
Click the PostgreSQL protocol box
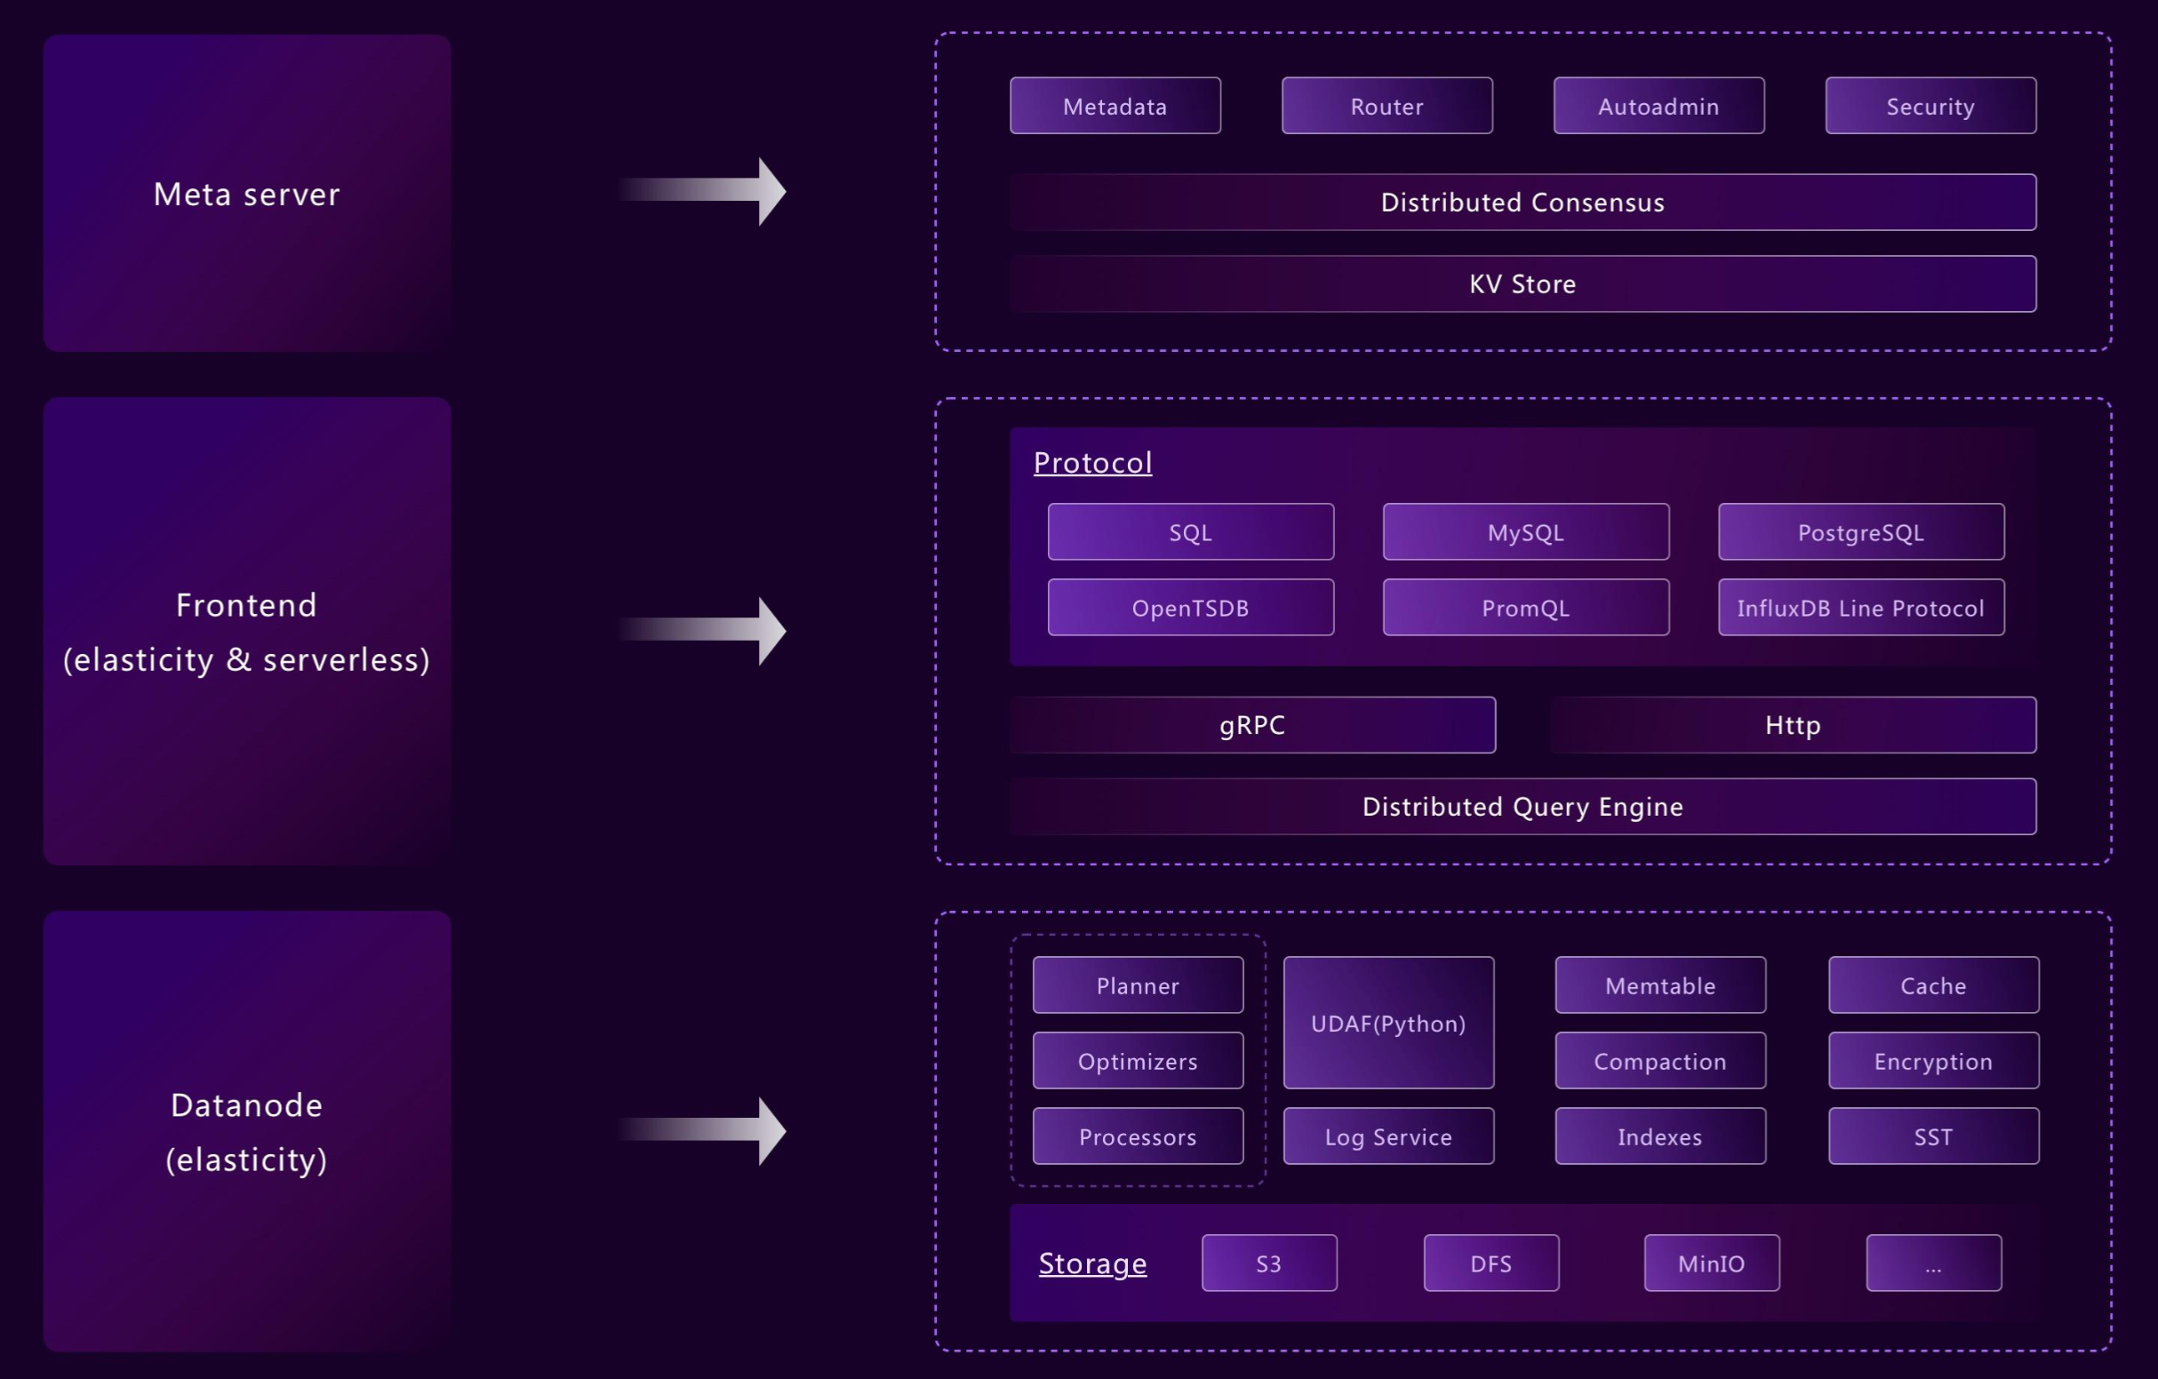(x=1860, y=532)
